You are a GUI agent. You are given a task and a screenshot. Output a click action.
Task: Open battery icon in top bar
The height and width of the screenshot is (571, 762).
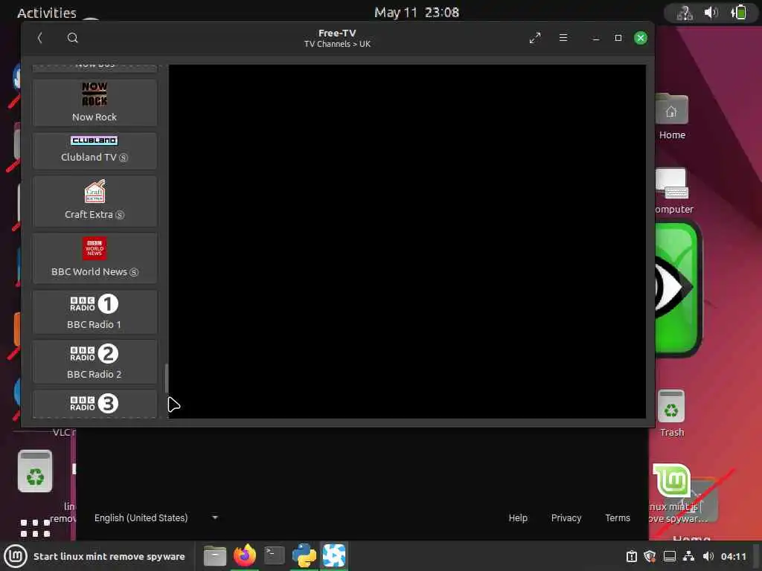point(739,13)
